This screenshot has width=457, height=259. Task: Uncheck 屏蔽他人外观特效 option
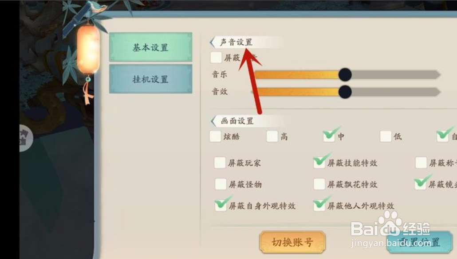pos(320,205)
